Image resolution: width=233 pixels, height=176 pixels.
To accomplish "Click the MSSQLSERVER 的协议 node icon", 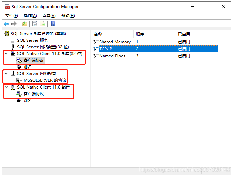I will tap(19, 80).
